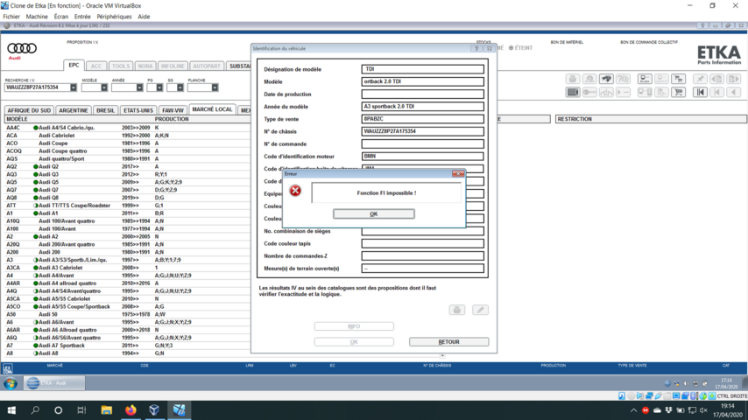Image resolution: width=748 pixels, height=420 pixels.
Task: Open the PG dropdown
Action: tap(159, 87)
